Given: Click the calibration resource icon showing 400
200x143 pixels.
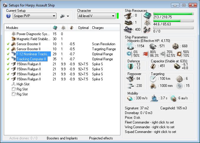Looking at the screenshot, I should [x=128, y=30].
